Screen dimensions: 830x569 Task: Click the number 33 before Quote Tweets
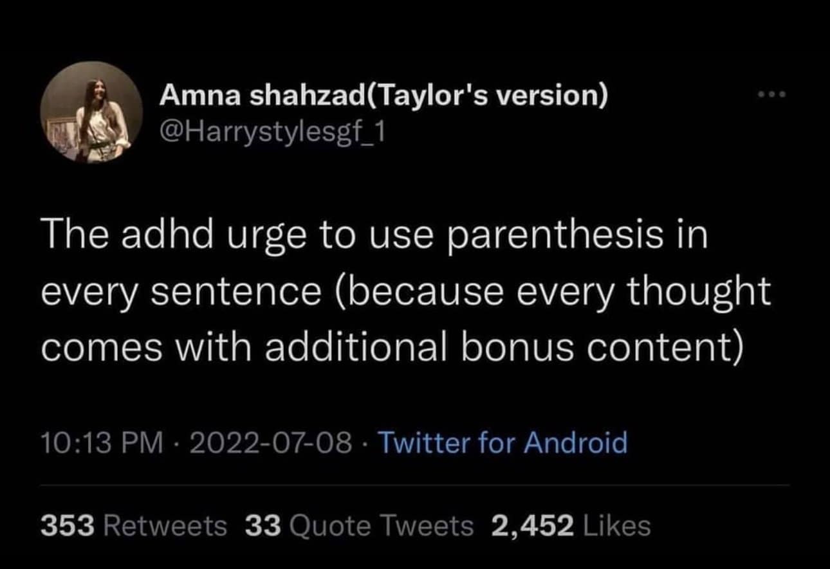(x=263, y=527)
